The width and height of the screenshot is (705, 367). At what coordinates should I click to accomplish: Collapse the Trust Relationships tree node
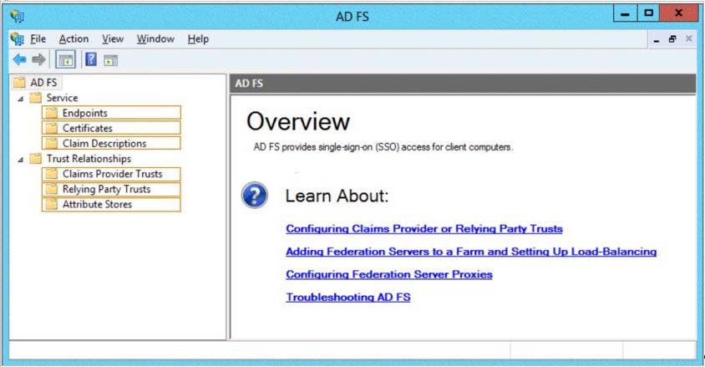tap(20, 159)
